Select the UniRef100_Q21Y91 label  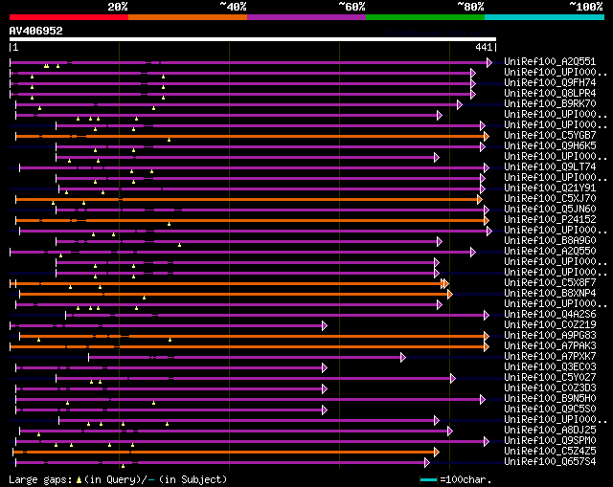[550, 188]
